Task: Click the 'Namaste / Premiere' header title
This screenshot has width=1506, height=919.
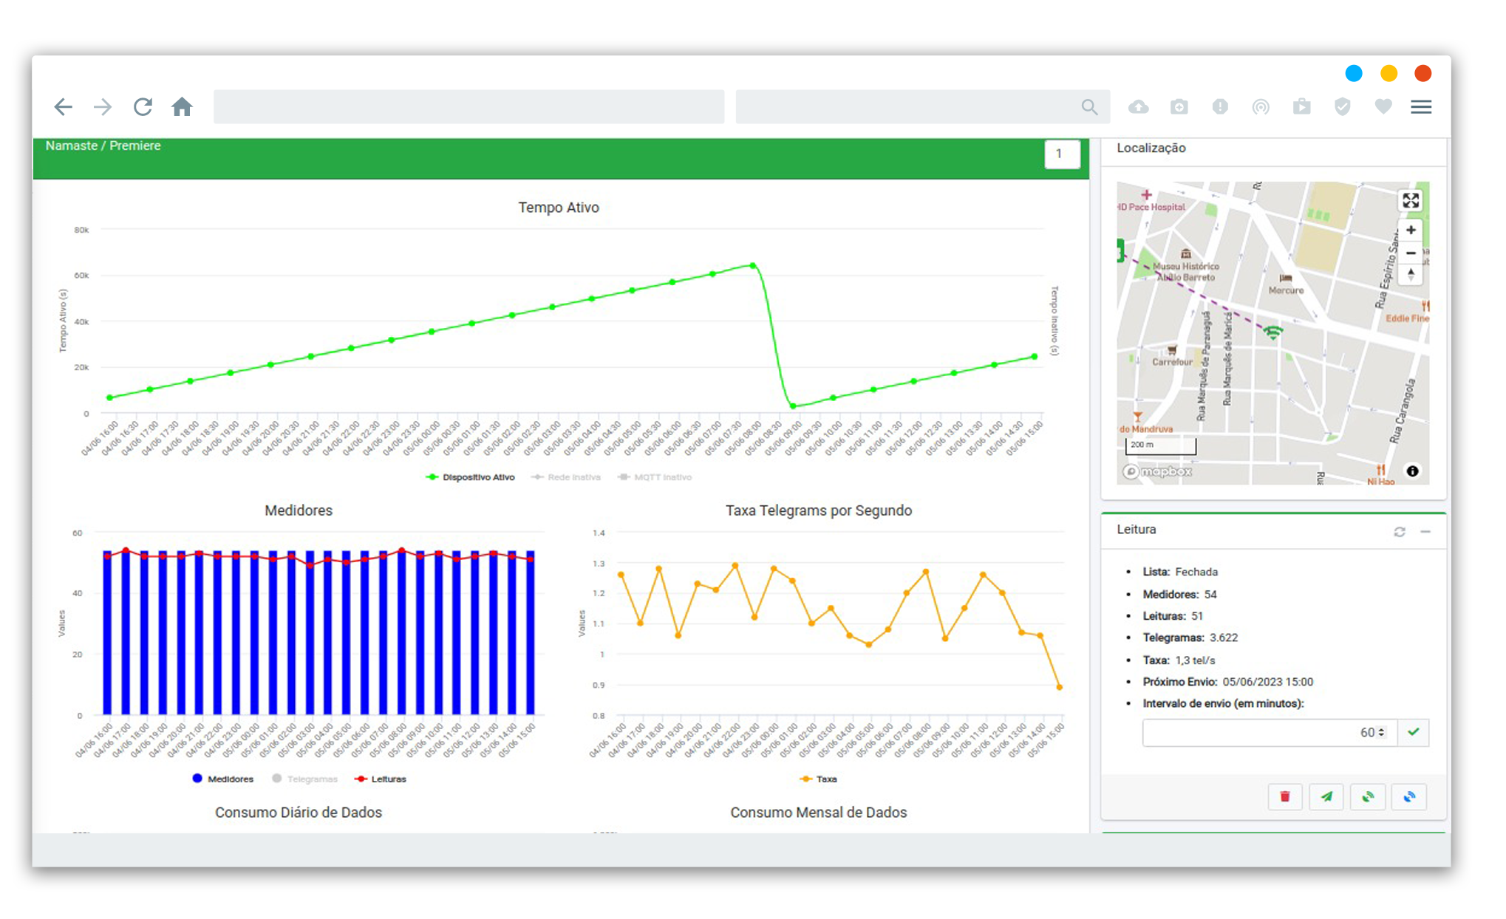Action: (x=103, y=146)
